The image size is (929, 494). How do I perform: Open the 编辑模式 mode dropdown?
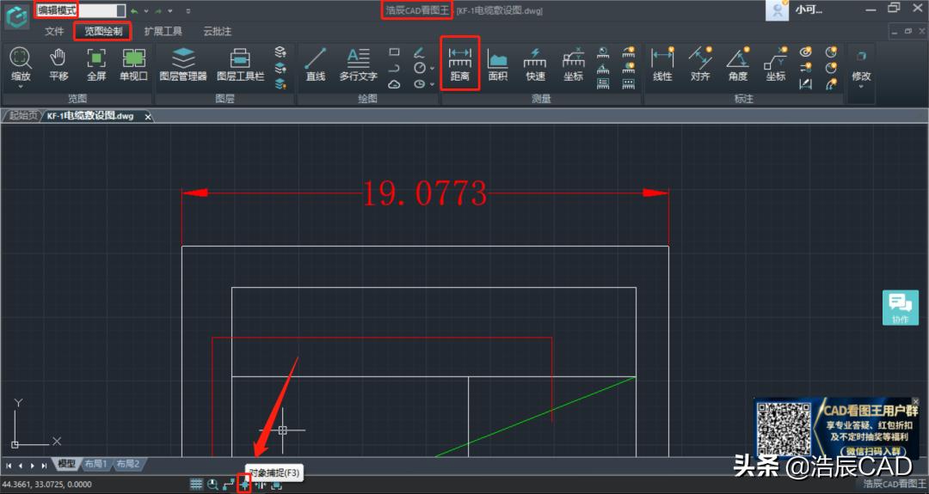click(121, 10)
